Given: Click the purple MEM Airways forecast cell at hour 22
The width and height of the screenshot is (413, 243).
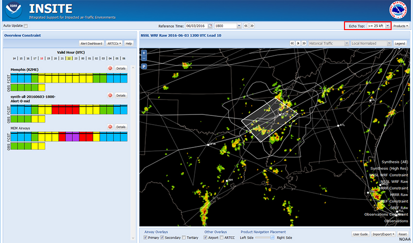Looking at the screenshot, I should click(x=69, y=137).
